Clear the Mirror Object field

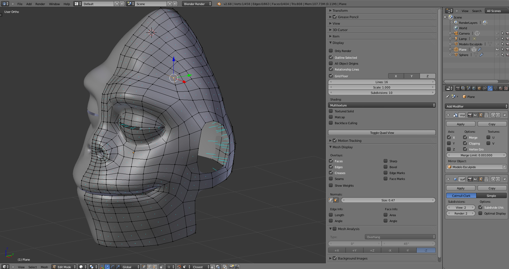tap(504, 167)
